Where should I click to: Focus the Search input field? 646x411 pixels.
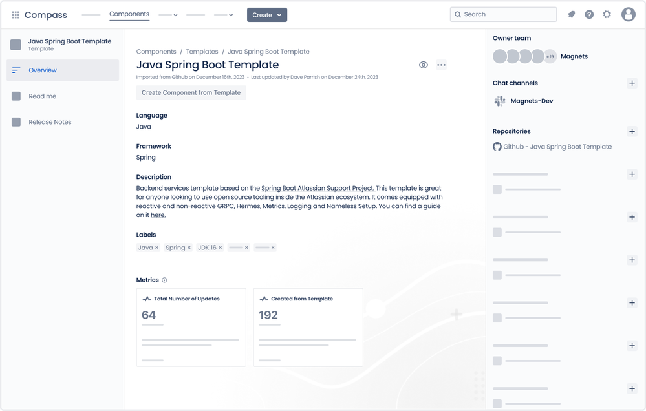point(504,14)
